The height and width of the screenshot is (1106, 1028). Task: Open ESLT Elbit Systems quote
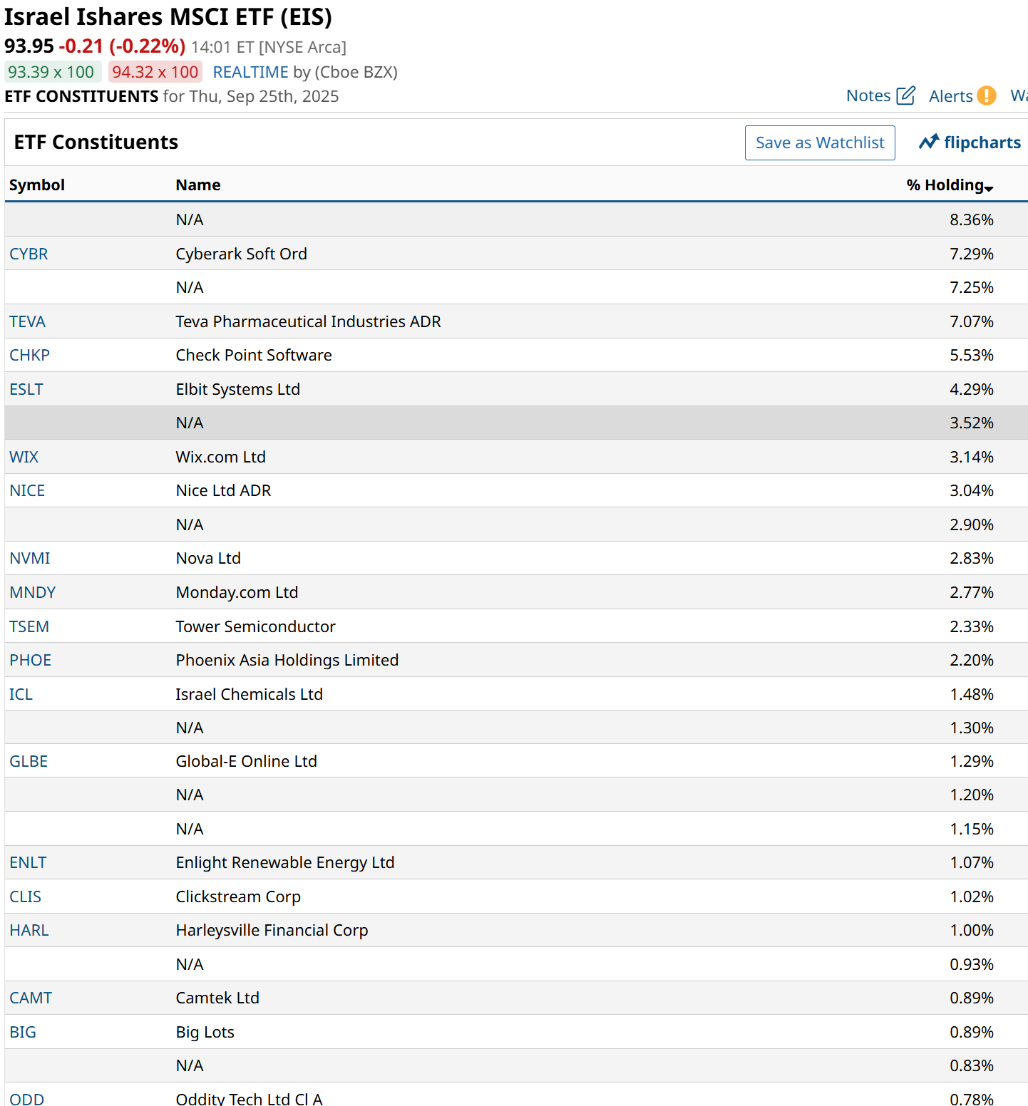[26, 389]
